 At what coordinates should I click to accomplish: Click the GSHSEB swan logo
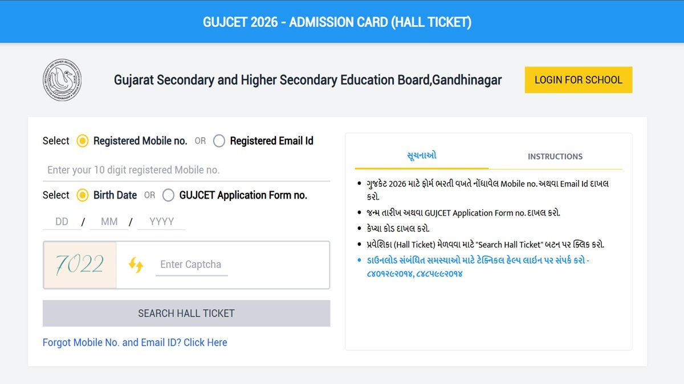point(62,80)
